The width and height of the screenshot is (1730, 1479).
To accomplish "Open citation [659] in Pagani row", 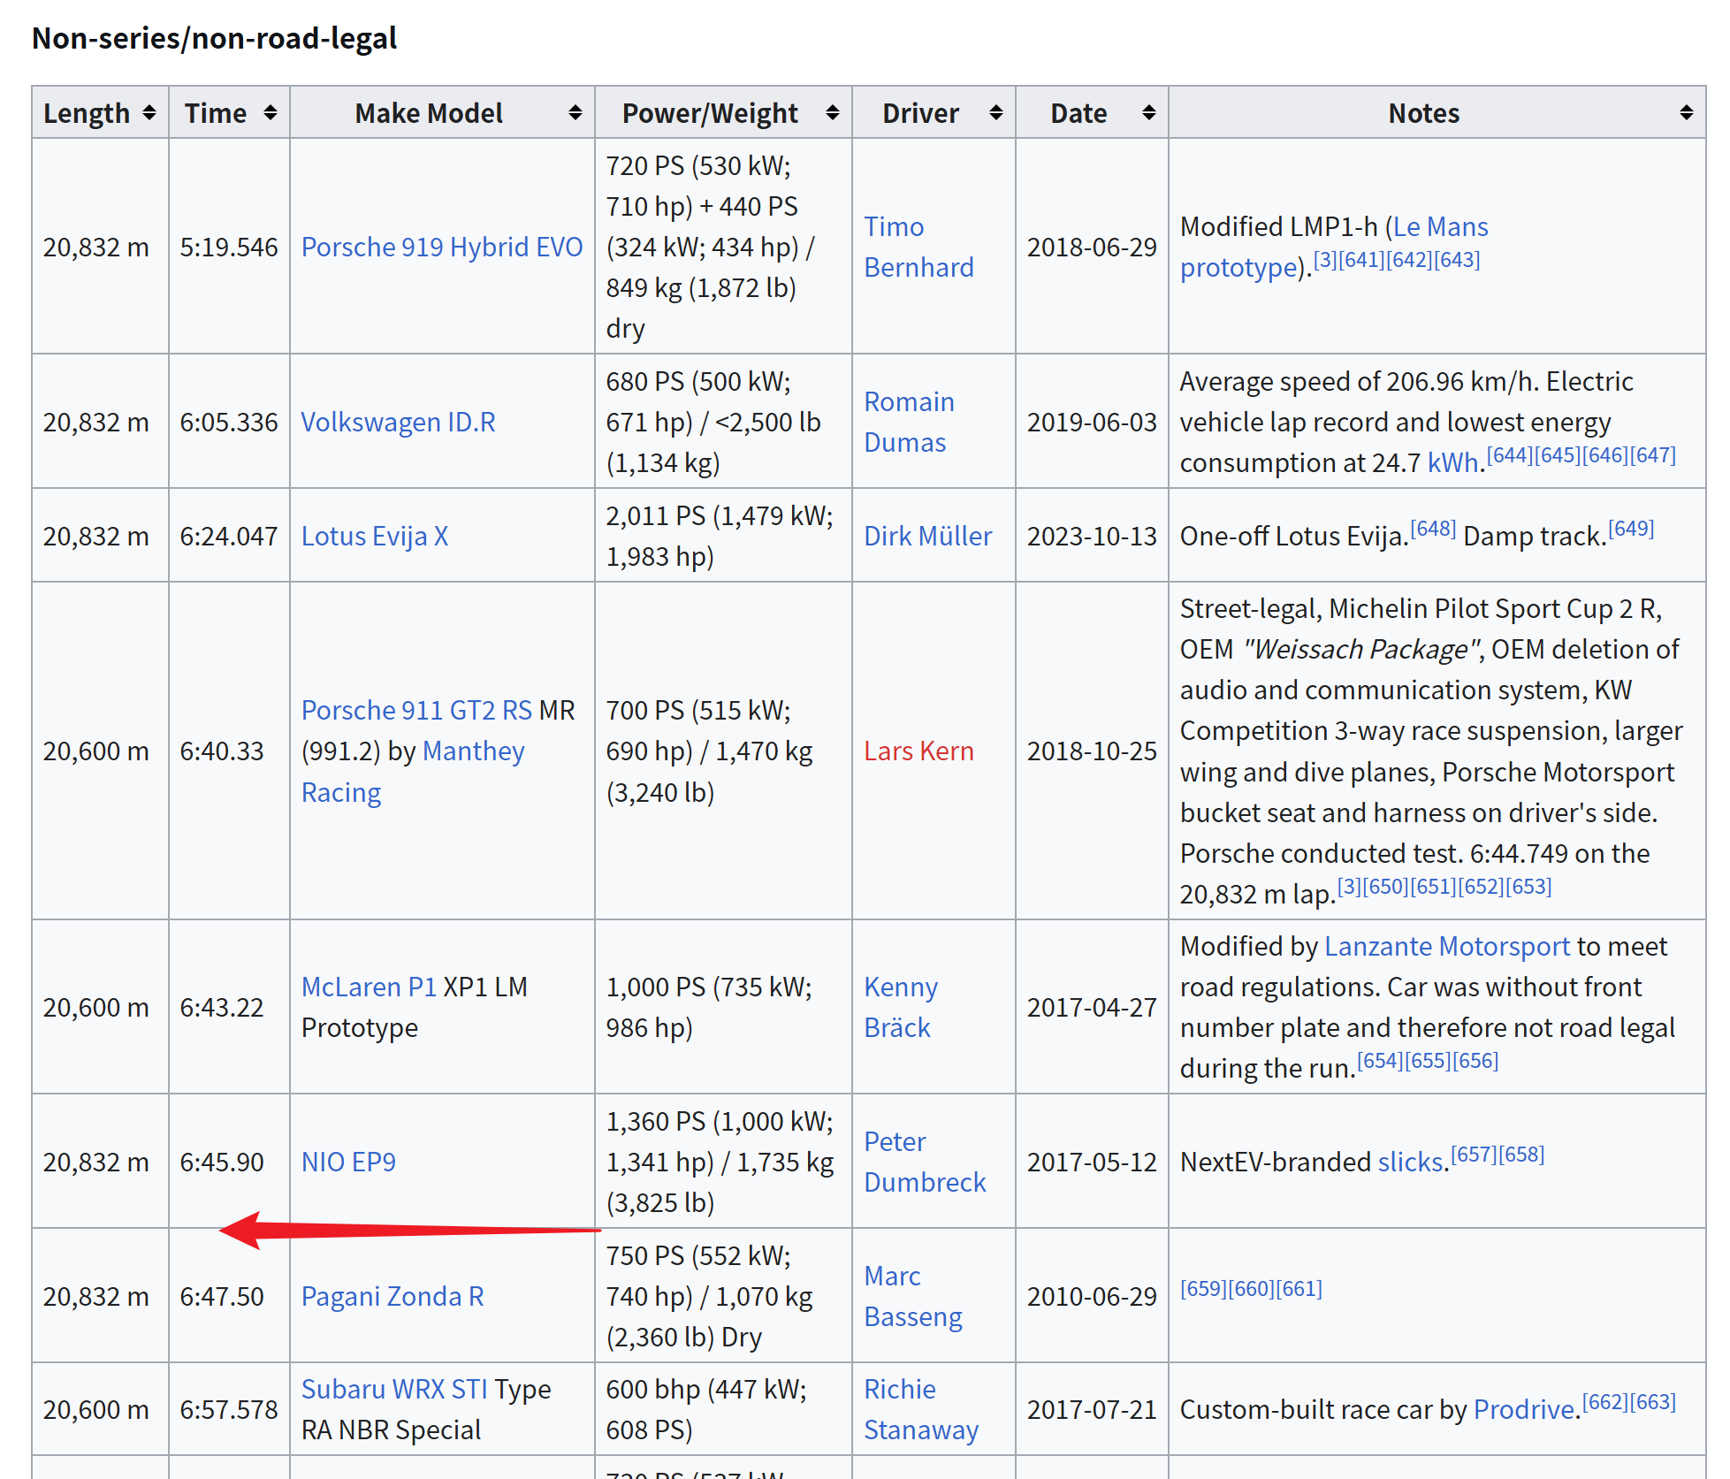I will [x=1203, y=1289].
